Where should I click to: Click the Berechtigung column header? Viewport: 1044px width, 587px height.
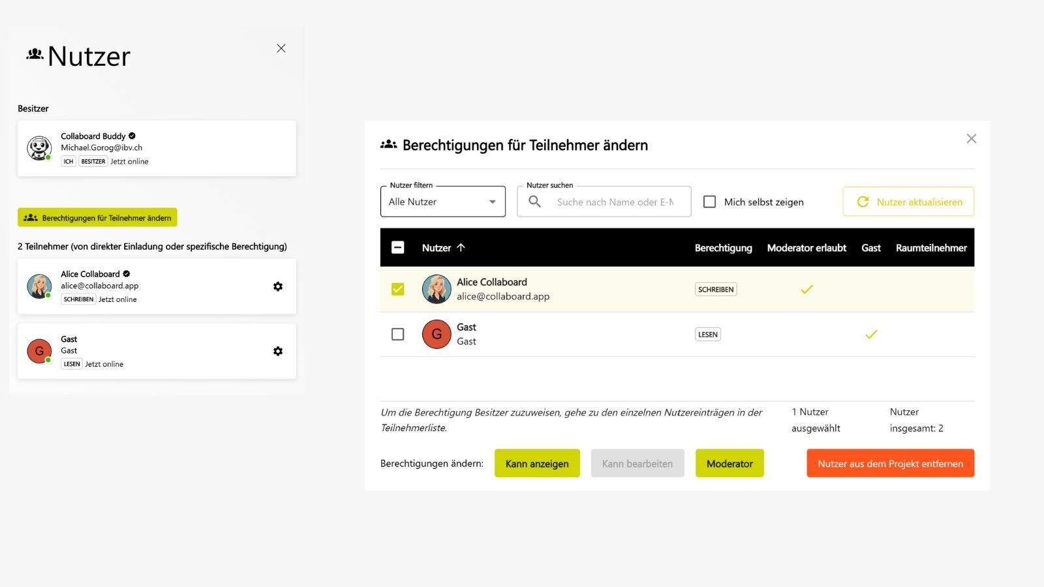[724, 248]
